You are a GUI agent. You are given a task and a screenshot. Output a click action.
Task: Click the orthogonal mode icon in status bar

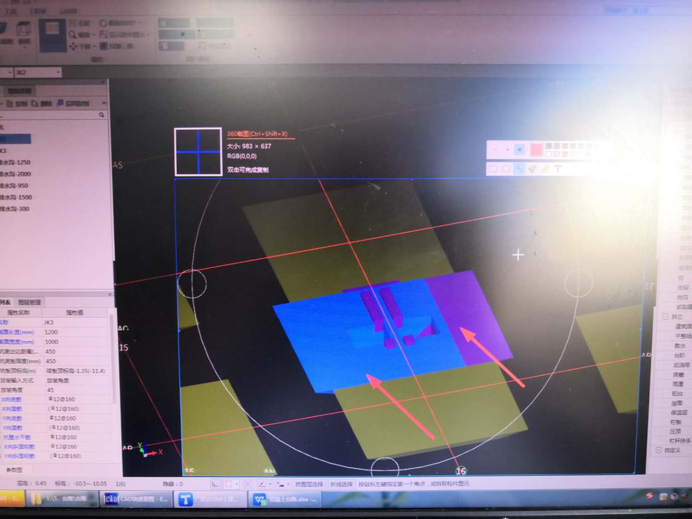pyautogui.click(x=215, y=484)
